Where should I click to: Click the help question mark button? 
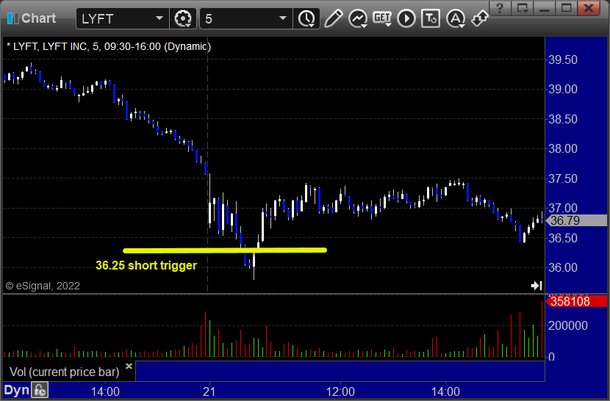click(500, 8)
